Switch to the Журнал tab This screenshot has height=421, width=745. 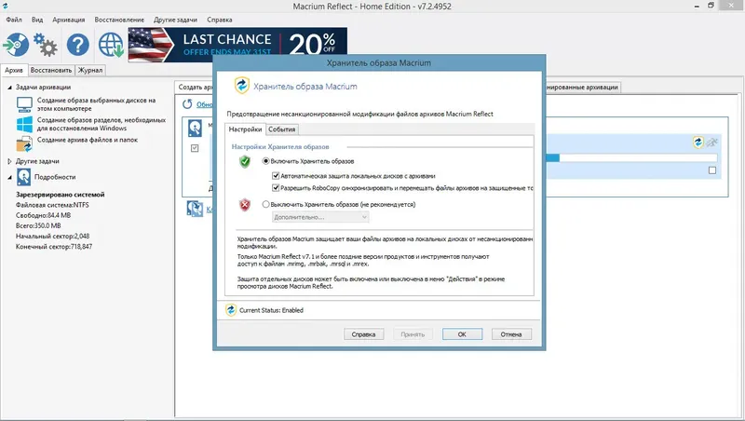[x=90, y=70]
